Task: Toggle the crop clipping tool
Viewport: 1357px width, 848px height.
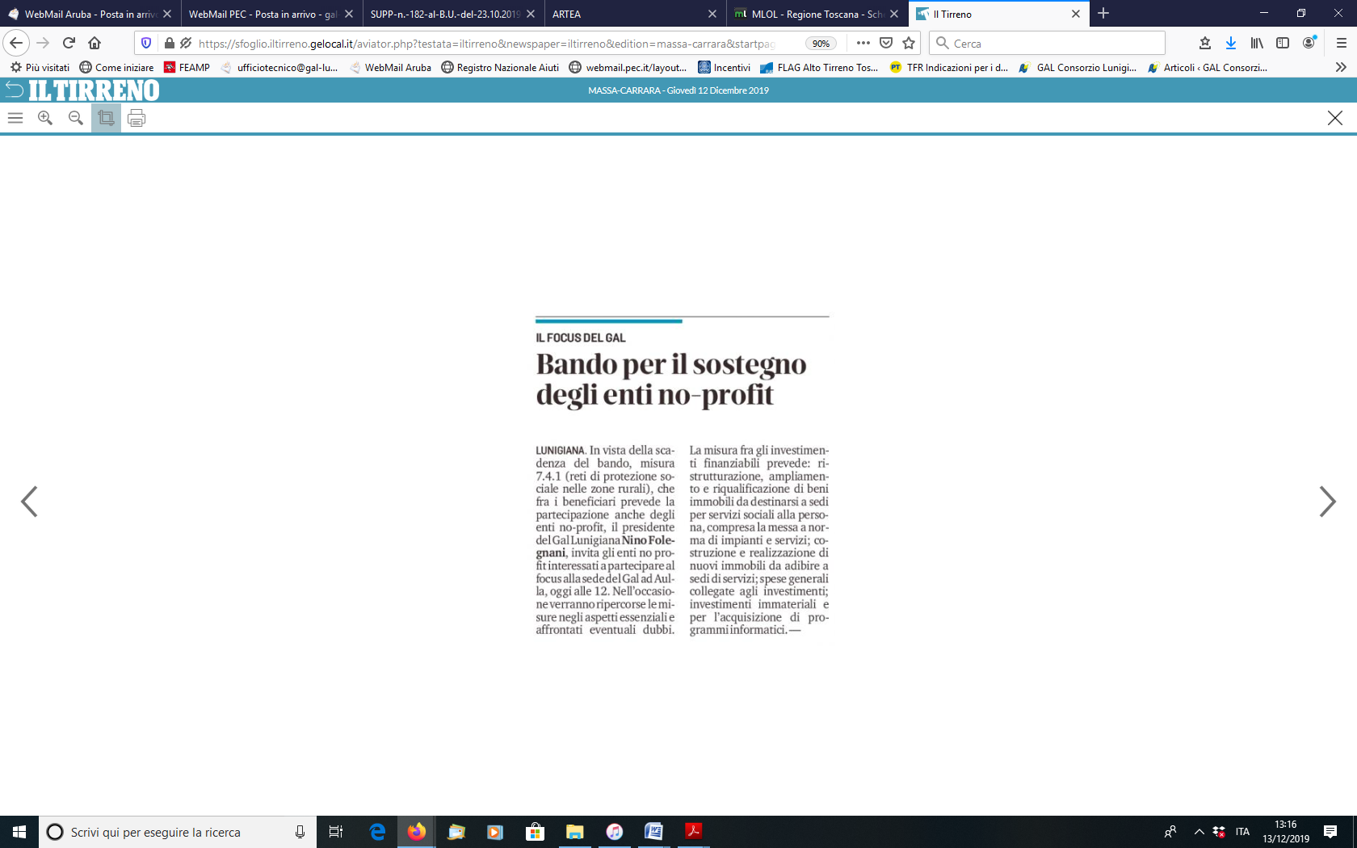Action: pos(106,118)
